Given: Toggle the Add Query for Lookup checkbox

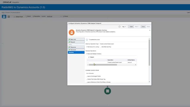Looking at the screenshot, I should (x=87, y=47).
